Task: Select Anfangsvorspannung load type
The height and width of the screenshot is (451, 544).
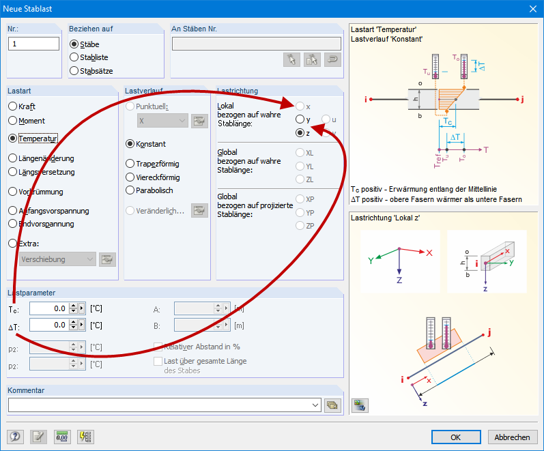Action: [12, 211]
